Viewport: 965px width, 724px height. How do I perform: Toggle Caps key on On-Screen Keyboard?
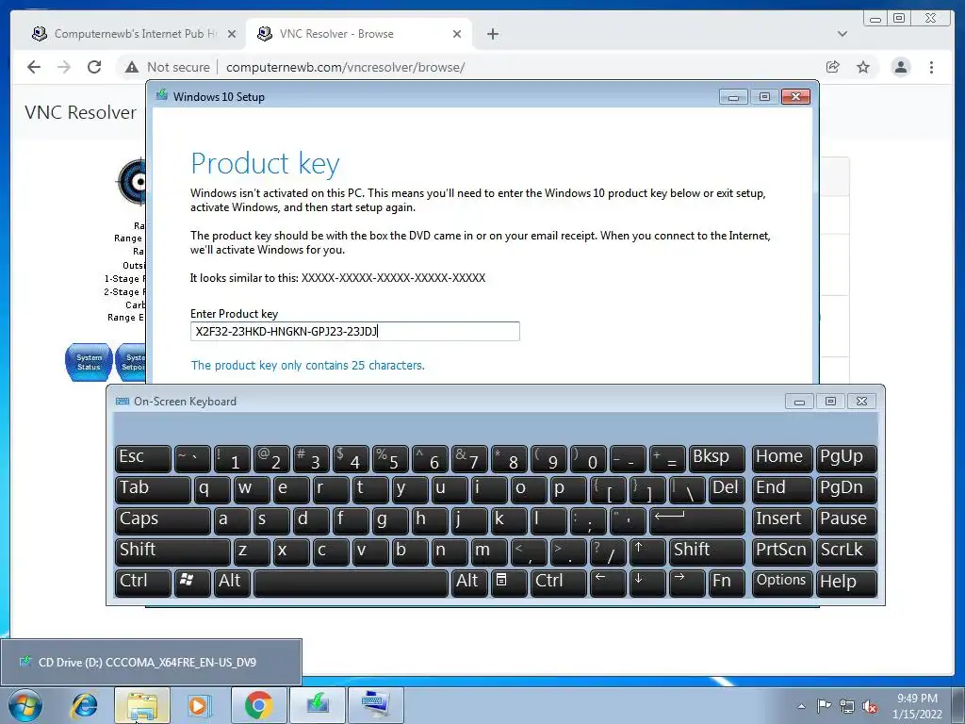tap(162, 520)
